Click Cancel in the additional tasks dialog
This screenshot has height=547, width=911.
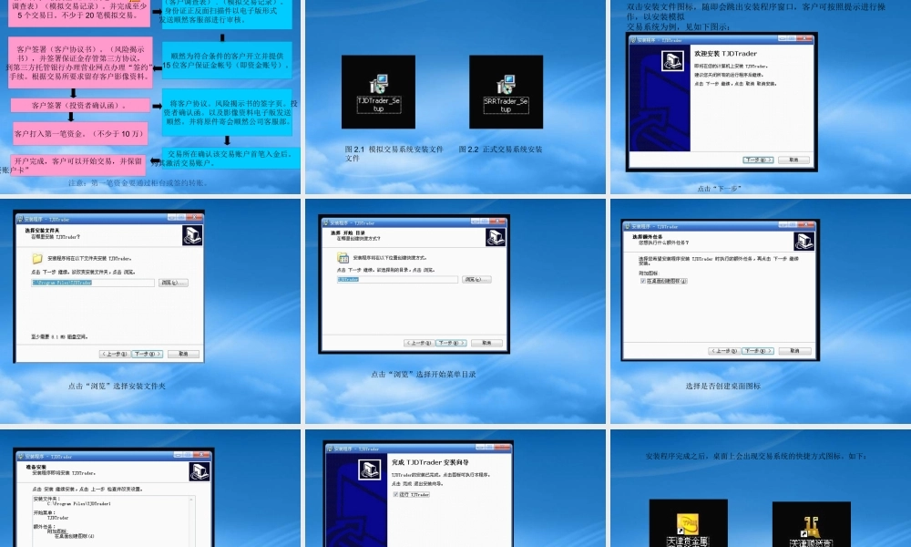[x=794, y=351]
